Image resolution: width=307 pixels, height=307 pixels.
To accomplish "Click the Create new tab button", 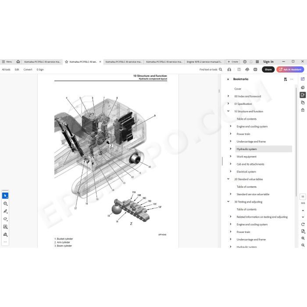I will [x=233, y=62].
